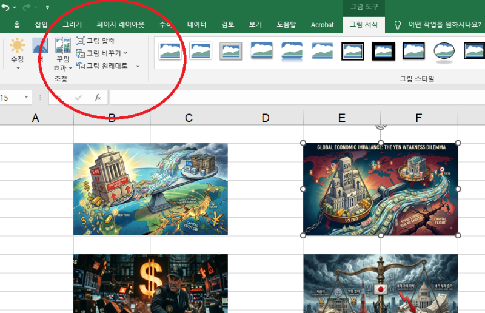Open the Undo history dropdown arrow

point(14,7)
